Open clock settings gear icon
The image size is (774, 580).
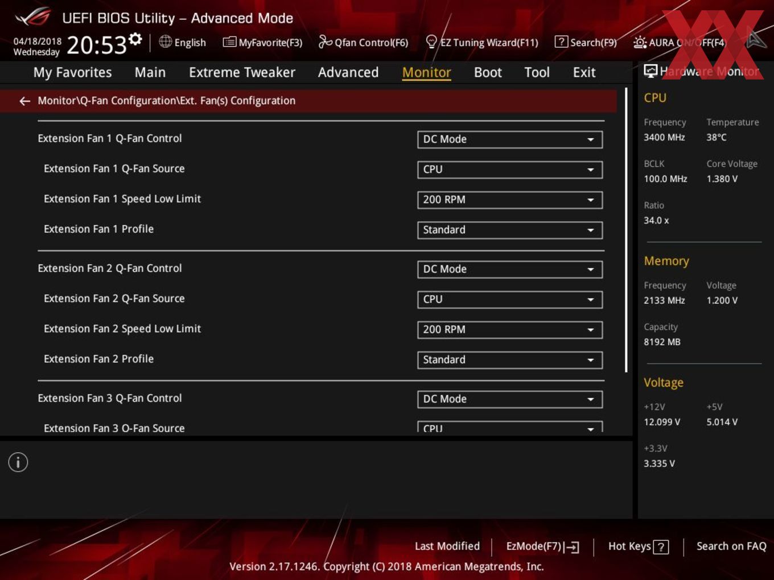click(x=135, y=39)
